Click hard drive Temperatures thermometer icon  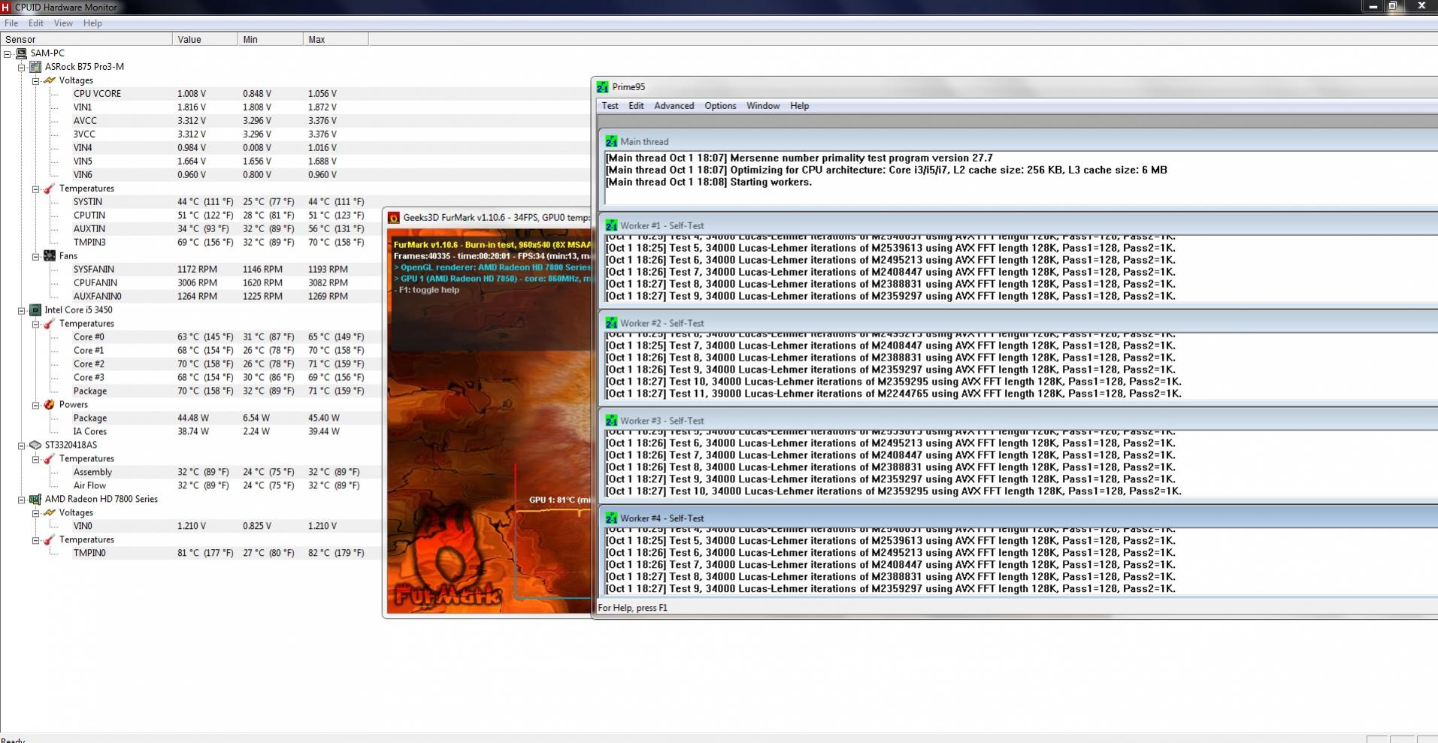[50, 459]
